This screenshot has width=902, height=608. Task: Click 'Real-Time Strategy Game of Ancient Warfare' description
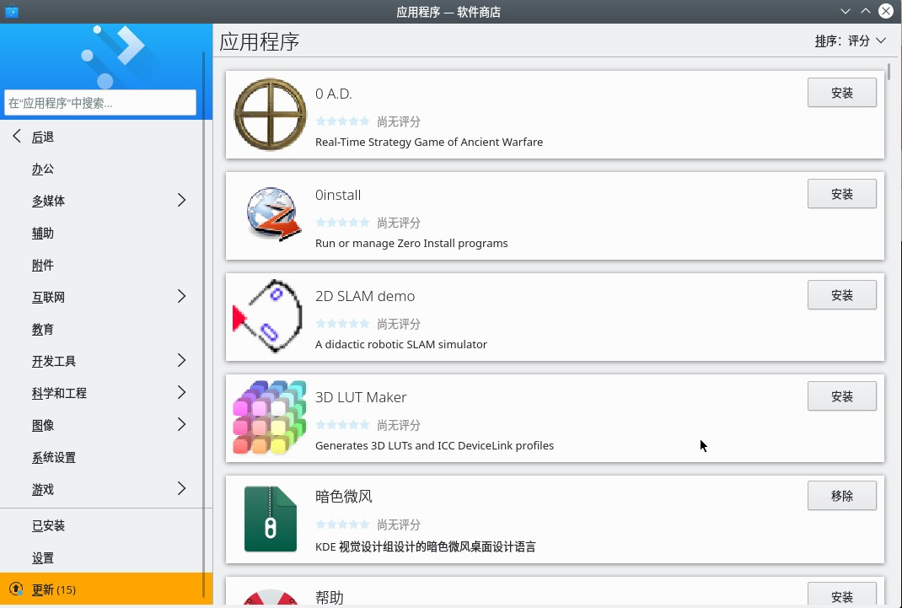tap(428, 142)
